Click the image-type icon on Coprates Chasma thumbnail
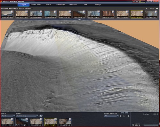This screenshot has height=127, width=160. (x=55, y=12)
